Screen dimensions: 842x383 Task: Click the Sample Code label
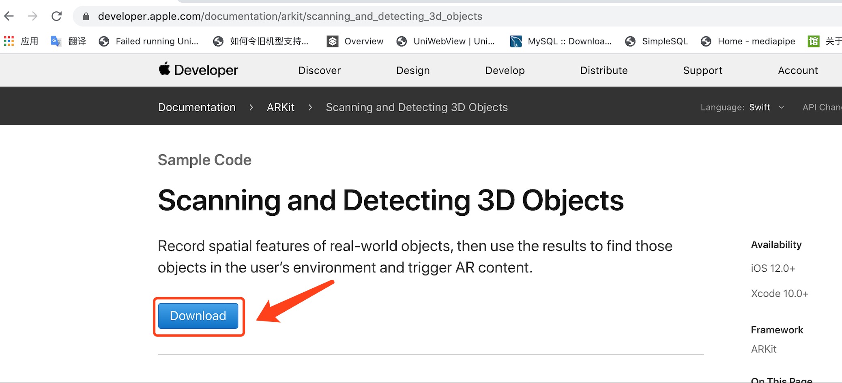pyautogui.click(x=204, y=160)
